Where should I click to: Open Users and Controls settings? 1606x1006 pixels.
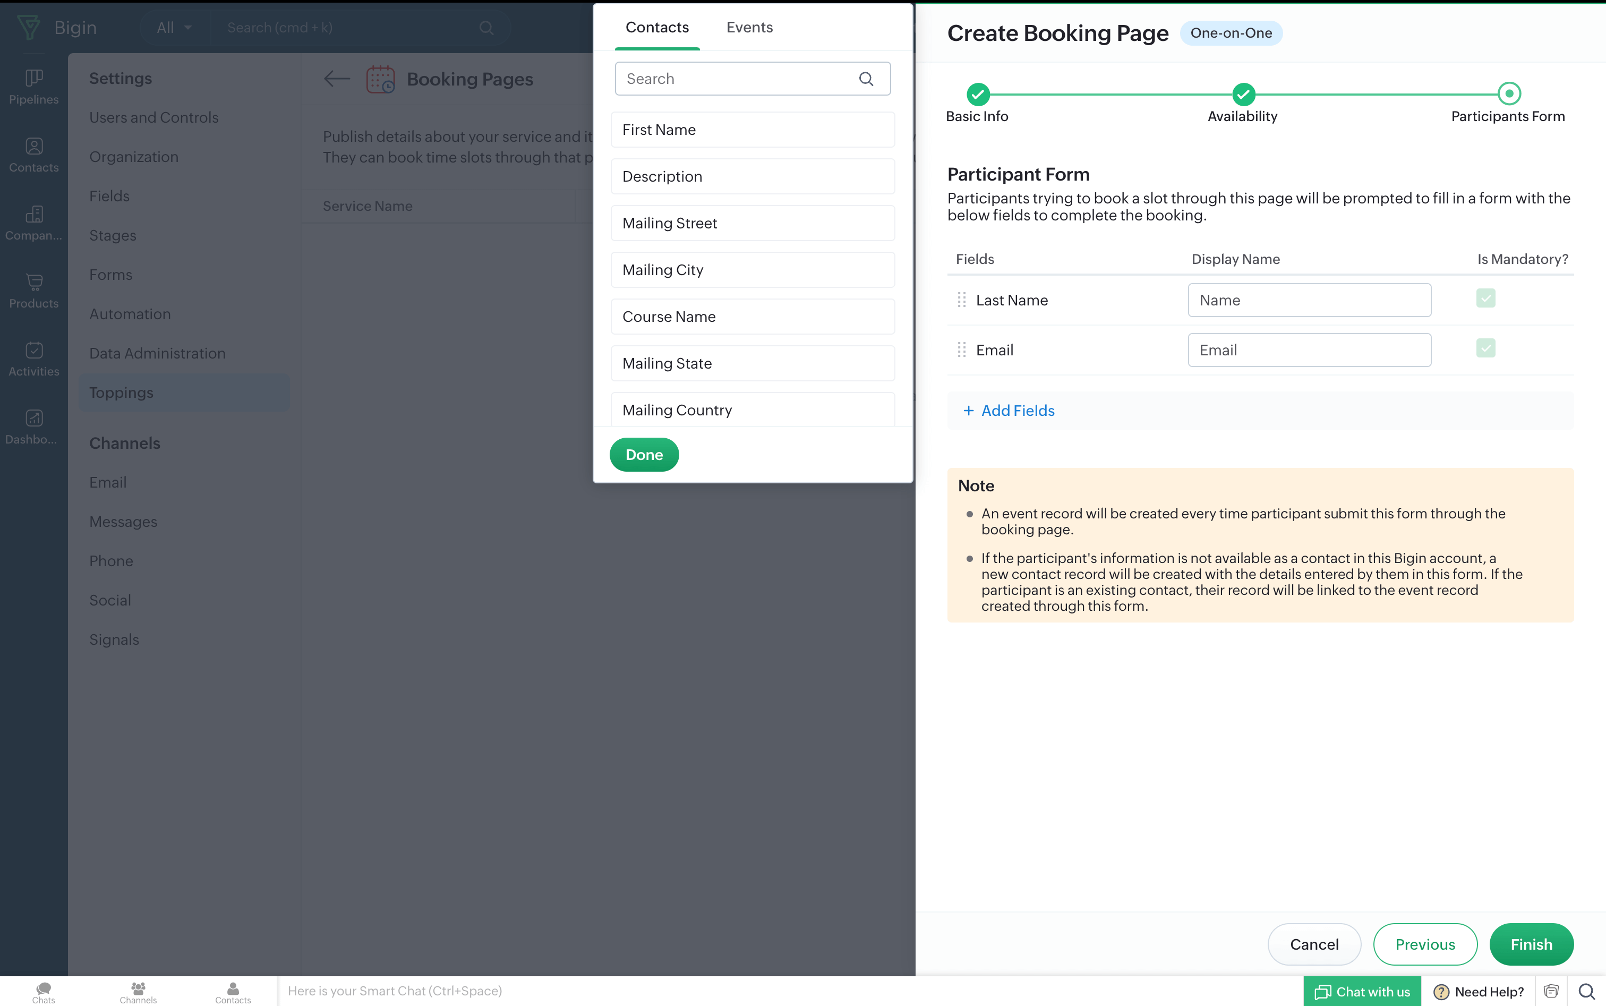point(153,118)
